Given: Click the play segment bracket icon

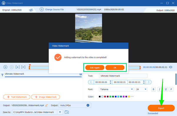Looking at the screenshot, I should pyautogui.click(x=17, y=67).
